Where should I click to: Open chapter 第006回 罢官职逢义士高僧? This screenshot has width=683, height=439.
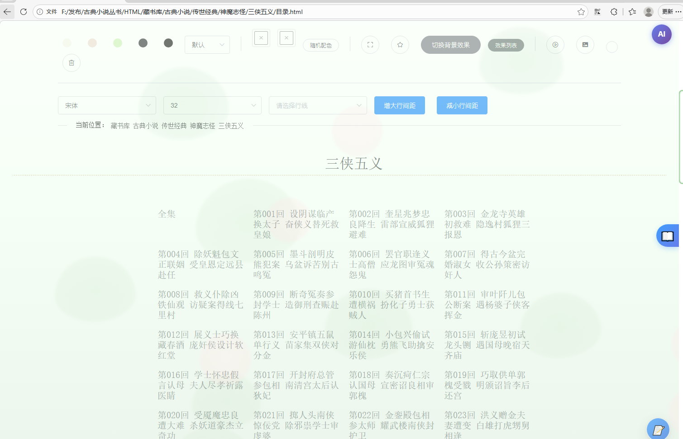[392, 264]
